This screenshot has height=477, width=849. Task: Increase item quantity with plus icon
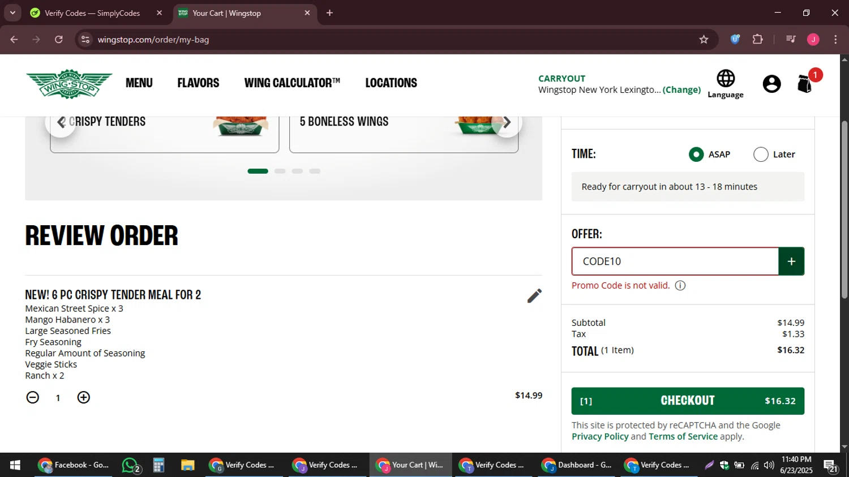84,397
